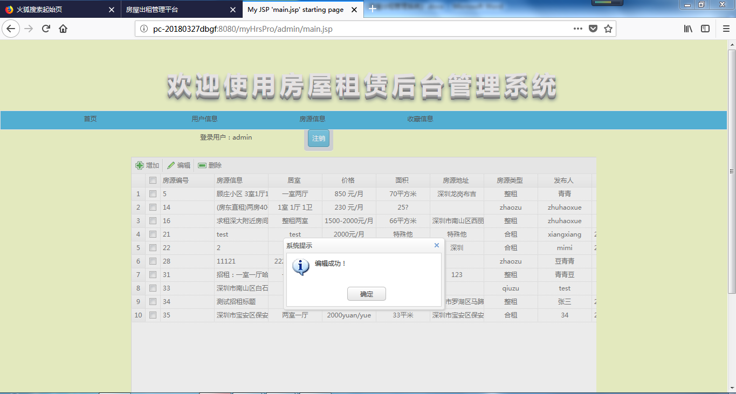Open the 首页 navigation menu item
This screenshot has height=394, width=736.
pos(90,119)
